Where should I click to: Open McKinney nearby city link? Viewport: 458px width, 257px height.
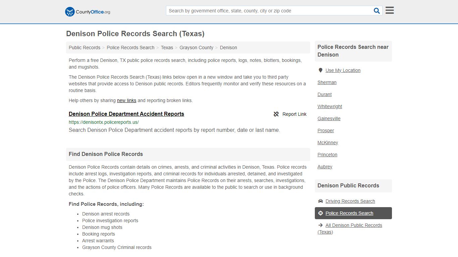pyautogui.click(x=328, y=143)
